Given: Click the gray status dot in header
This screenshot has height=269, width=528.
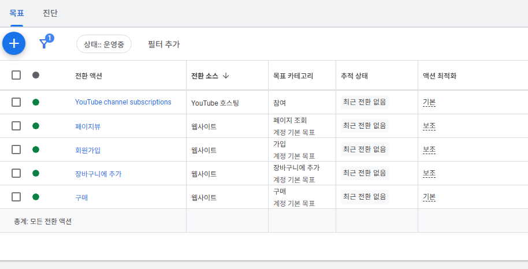Looking at the screenshot, I should pyautogui.click(x=36, y=75).
